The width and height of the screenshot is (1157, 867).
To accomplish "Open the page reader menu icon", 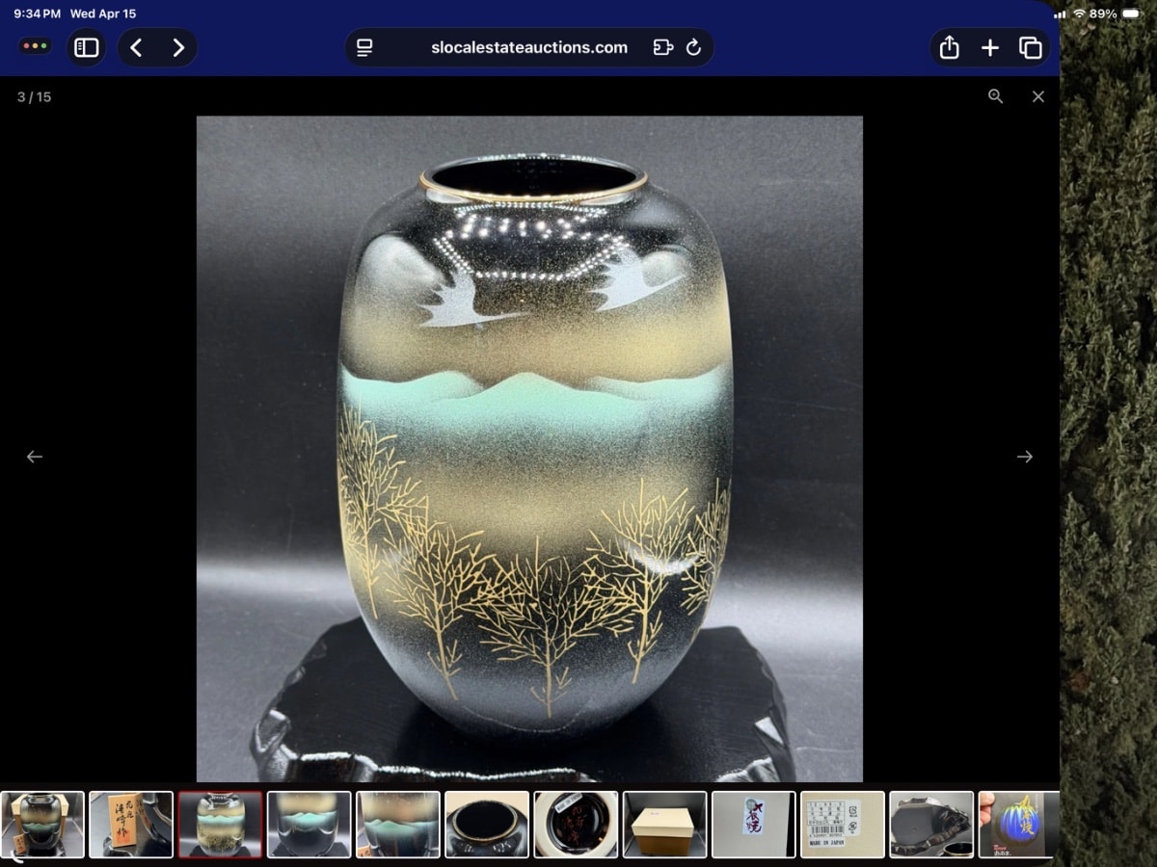I will pos(364,47).
